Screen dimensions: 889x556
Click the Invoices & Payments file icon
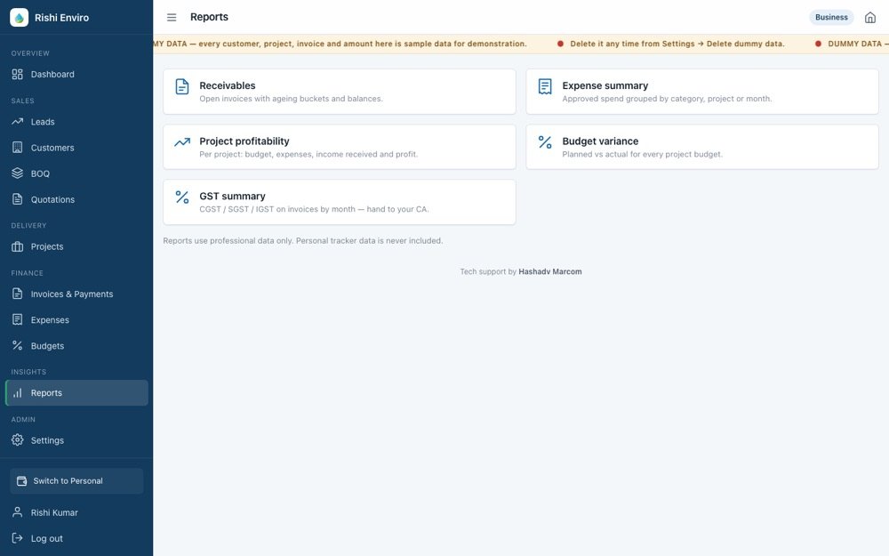(18, 294)
